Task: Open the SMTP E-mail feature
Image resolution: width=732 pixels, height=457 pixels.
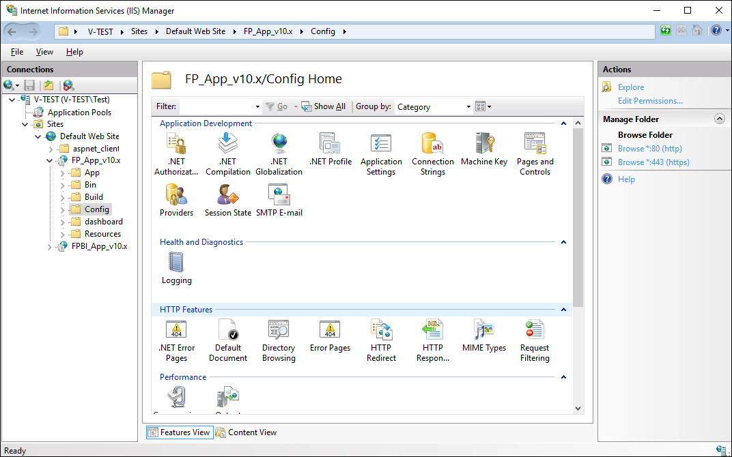Action: (279, 200)
